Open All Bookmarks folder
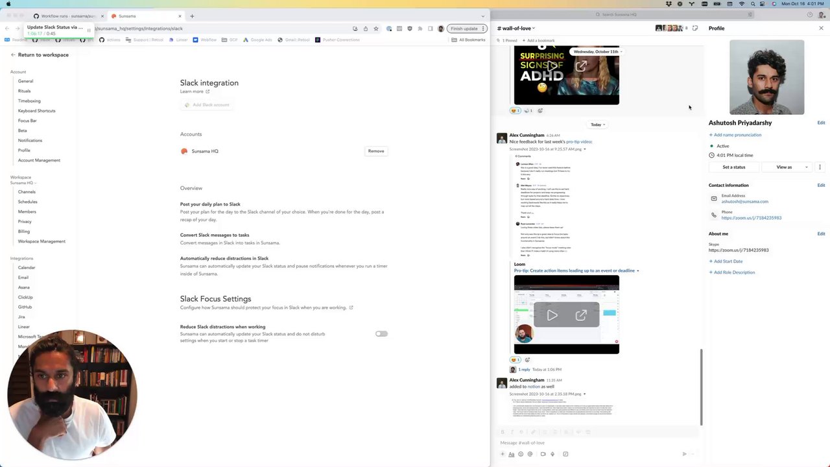The width and height of the screenshot is (830, 467). tap(468, 40)
